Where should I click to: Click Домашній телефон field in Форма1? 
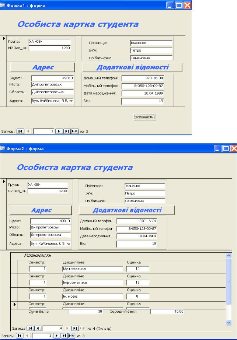143,78
